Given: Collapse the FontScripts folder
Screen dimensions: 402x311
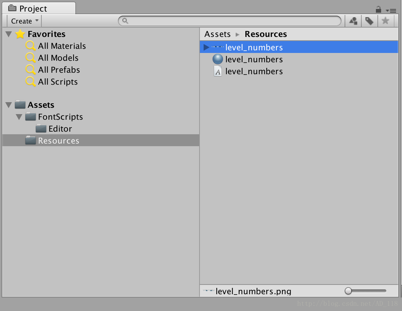Looking at the screenshot, I should pyautogui.click(x=19, y=117).
